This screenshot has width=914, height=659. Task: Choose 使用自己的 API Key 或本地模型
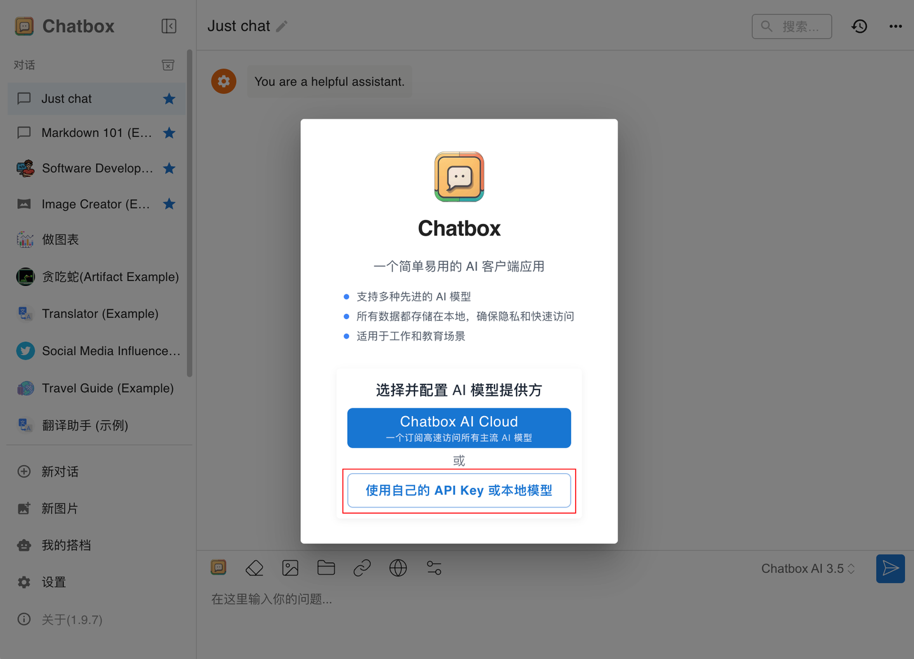459,490
